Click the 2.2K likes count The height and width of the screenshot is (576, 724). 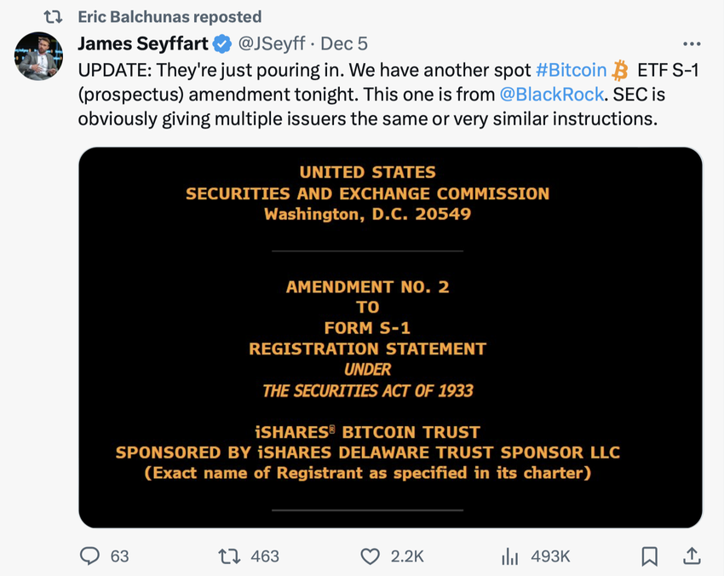pyautogui.click(x=407, y=556)
